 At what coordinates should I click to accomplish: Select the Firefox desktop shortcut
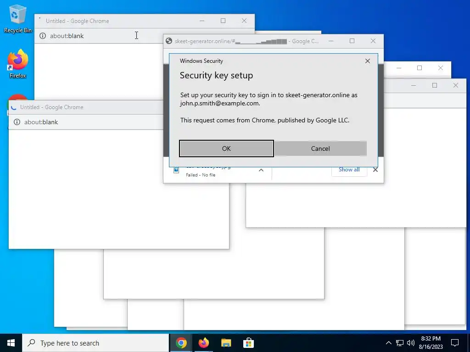point(18,64)
